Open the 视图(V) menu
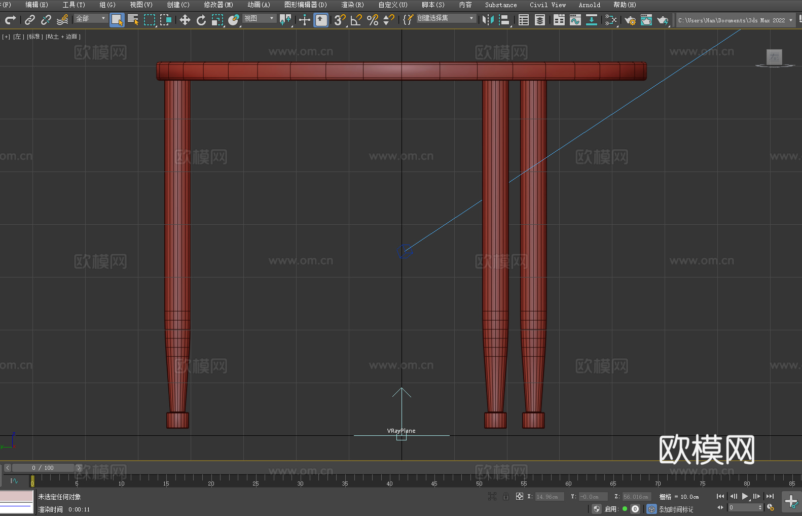This screenshot has width=802, height=516. tap(141, 5)
